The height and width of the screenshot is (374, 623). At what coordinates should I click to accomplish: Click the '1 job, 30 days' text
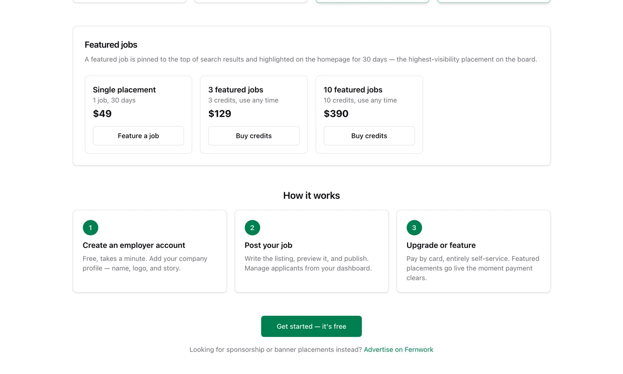pos(114,100)
